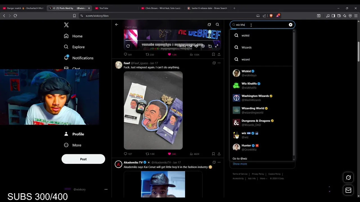Image resolution: width=360 pixels, height=202 pixels.
Task: Switch to the barter 6 release date tab
Action: click(x=208, y=8)
